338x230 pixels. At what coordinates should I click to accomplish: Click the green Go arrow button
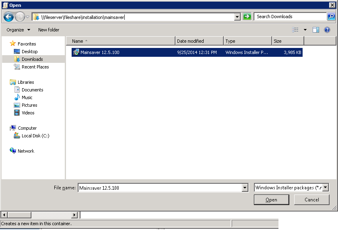[x=247, y=17]
